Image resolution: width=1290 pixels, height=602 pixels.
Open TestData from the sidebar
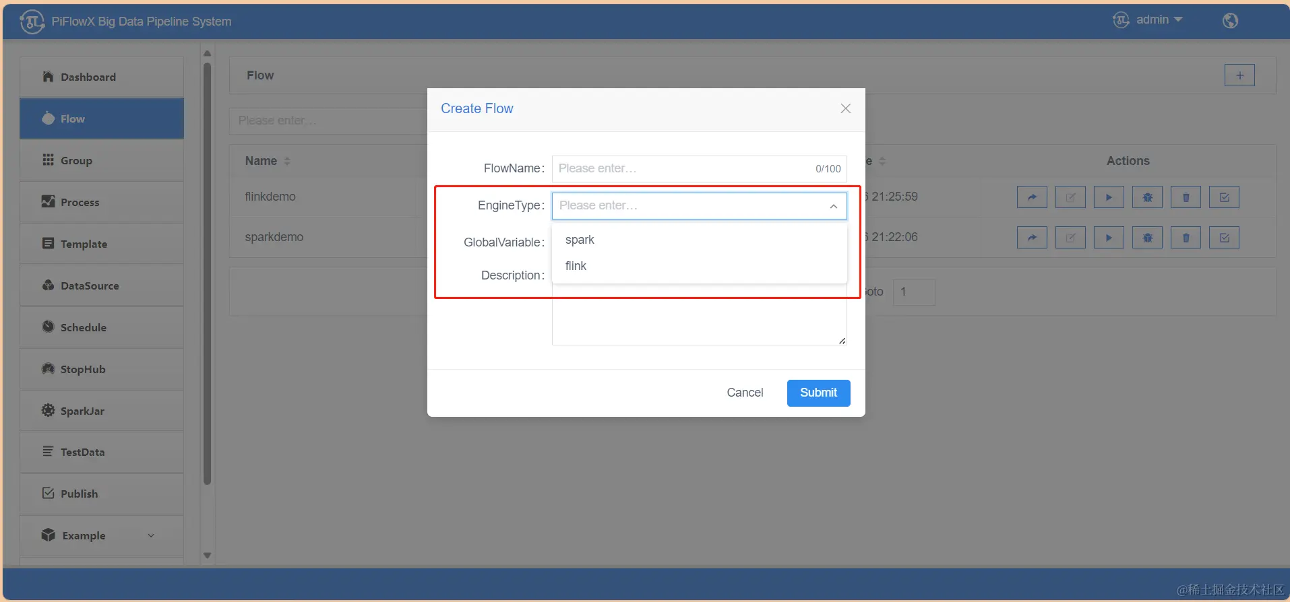tap(102, 452)
